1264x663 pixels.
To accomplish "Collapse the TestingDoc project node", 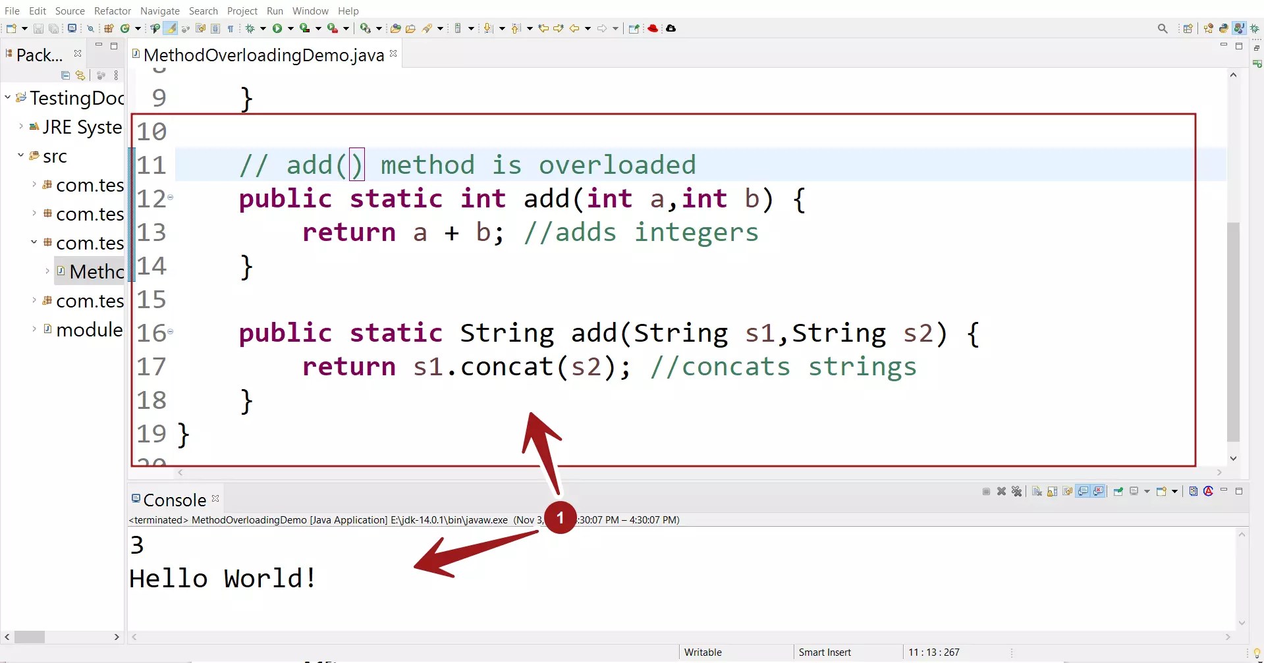I will (7, 97).
